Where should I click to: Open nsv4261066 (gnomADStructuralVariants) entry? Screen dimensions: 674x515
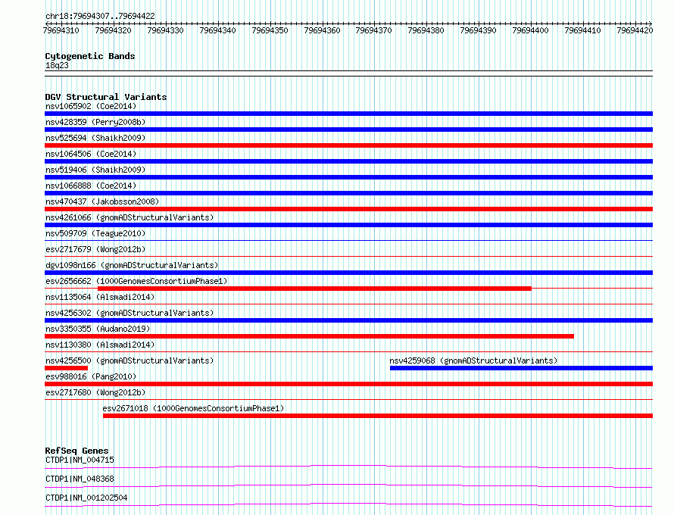click(x=129, y=217)
